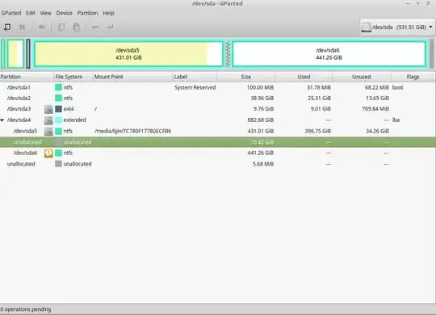Screen dimensions: 436x315
Task: Open the /dev/sda device selector dropdown
Action: 397,27
